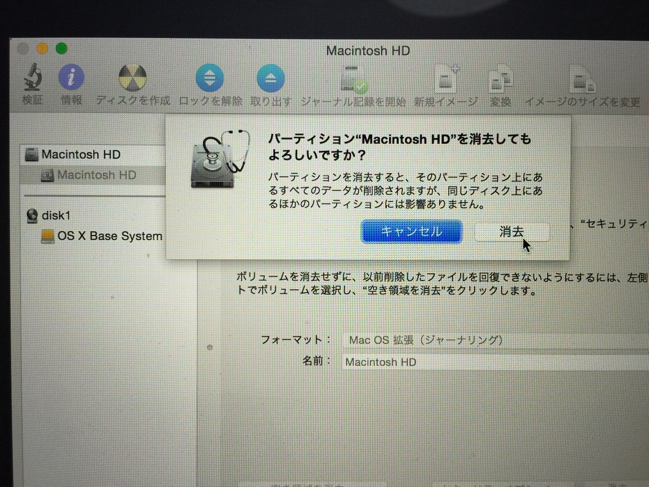
Task: Click the green zoom window button
Action: tap(62, 48)
